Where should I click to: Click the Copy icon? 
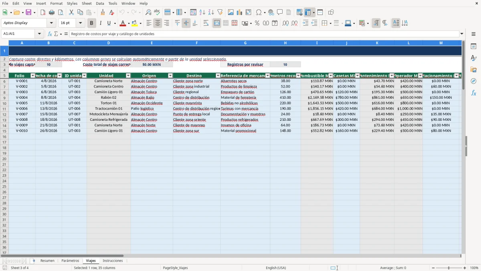point(80,12)
